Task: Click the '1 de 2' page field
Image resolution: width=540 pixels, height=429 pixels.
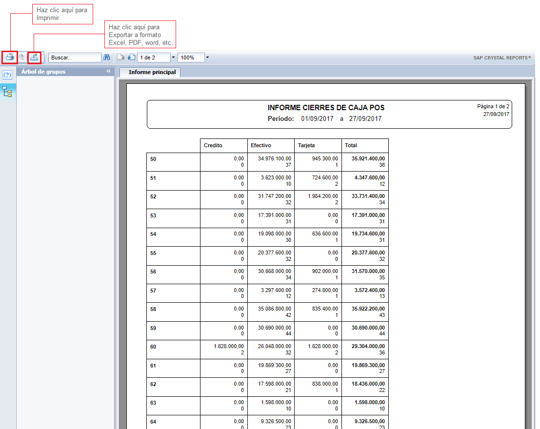Action: coord(154,58)
